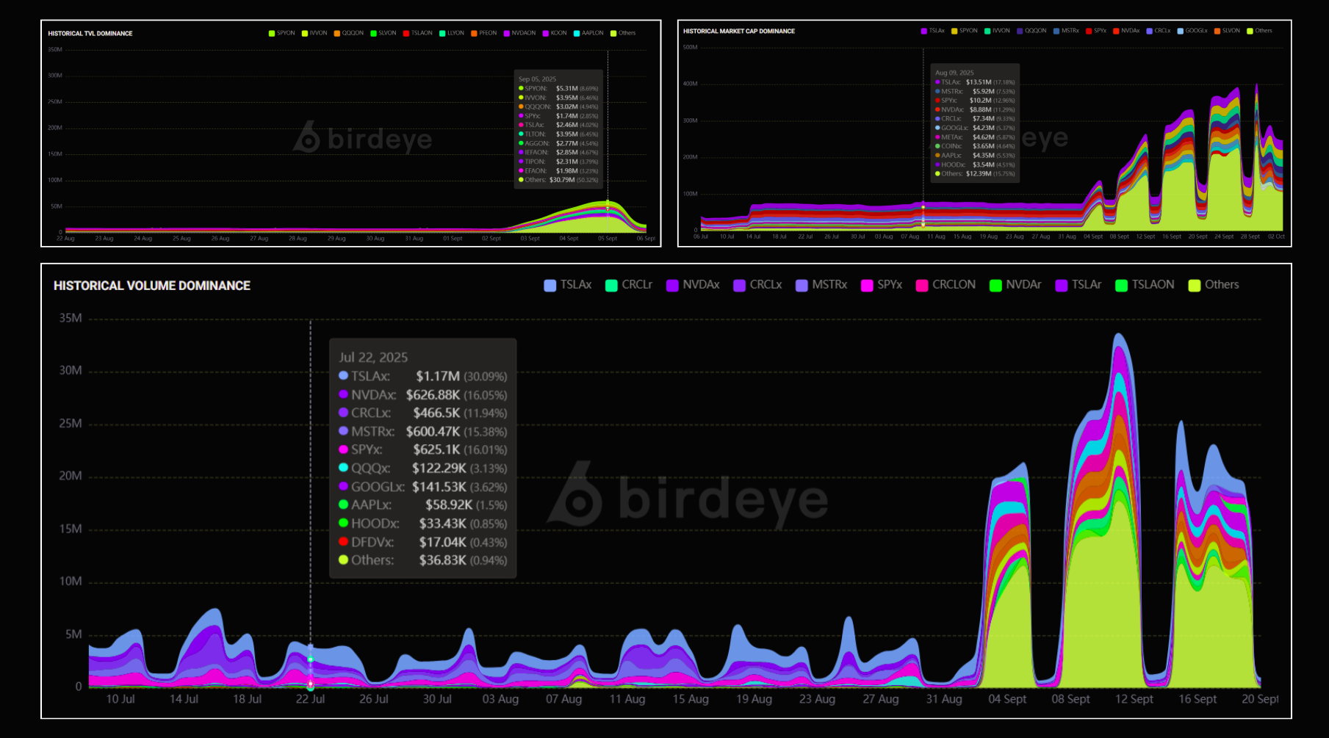The width and height of the screenshot is (1329, 738).
Task: Toggle NVDAx in Market Cap Dominance legend
Action: coord(1126,31)
